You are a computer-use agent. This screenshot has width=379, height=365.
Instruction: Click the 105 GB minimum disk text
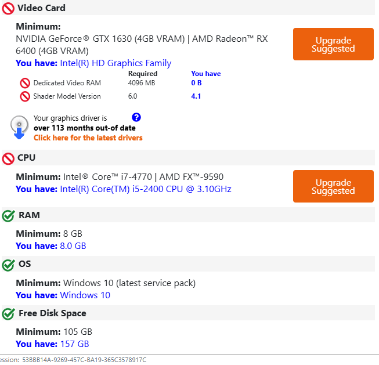tap(78, 332)
